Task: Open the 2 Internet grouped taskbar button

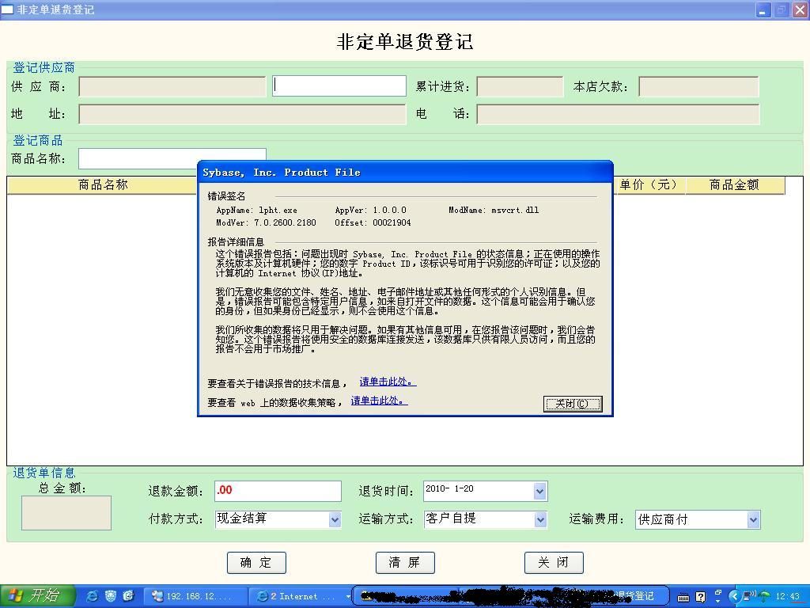Action: click(x=300, y=597)
